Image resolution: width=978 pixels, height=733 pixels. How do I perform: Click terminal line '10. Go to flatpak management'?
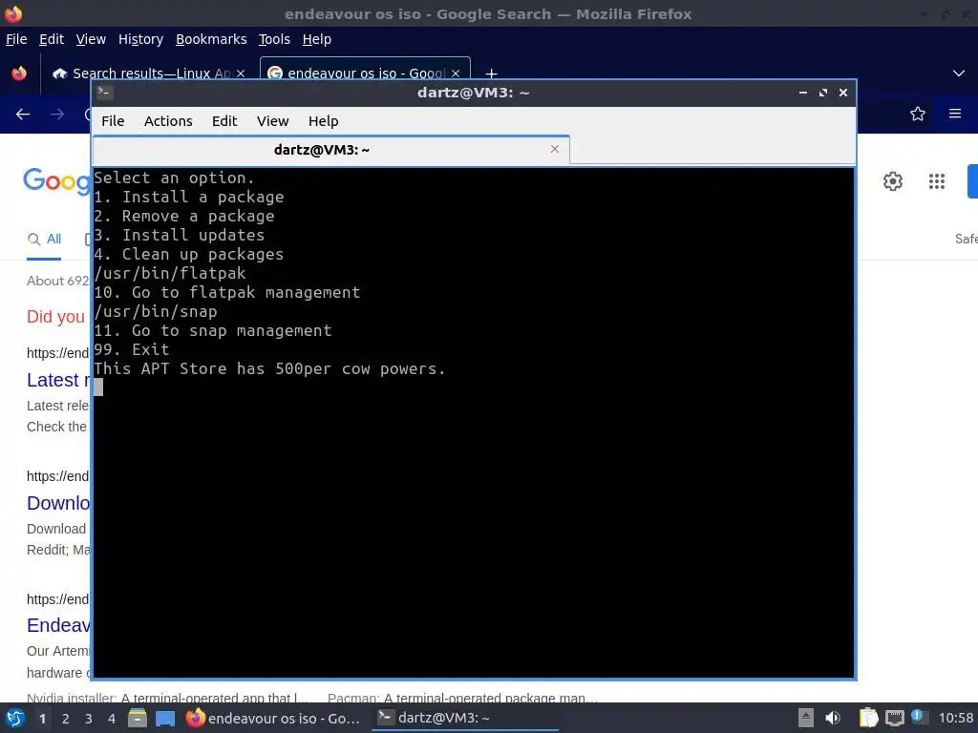[227, 292]
